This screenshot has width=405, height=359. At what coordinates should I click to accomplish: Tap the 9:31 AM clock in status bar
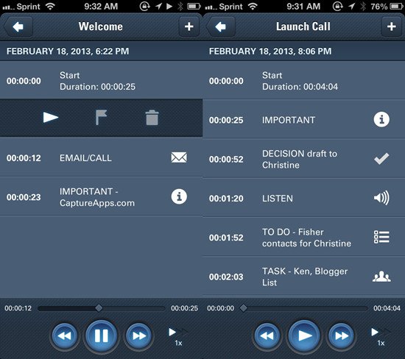pos(303,6)
